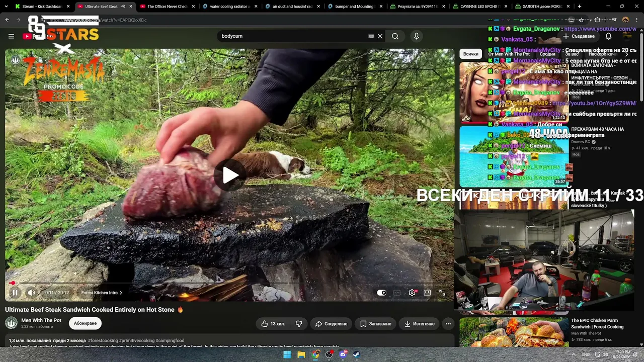644x362 pixels.
Task: Open the Men With The Pot channel avatar
Action: [x=12, y=323]
